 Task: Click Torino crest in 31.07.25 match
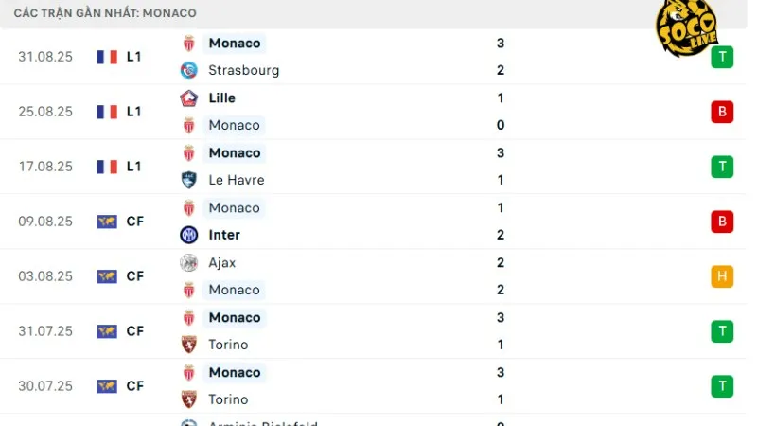(188, 345)
